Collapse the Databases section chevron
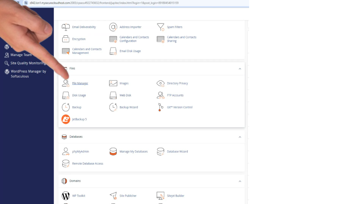This screenshot has width=364, height=204. tap(240, 137)
